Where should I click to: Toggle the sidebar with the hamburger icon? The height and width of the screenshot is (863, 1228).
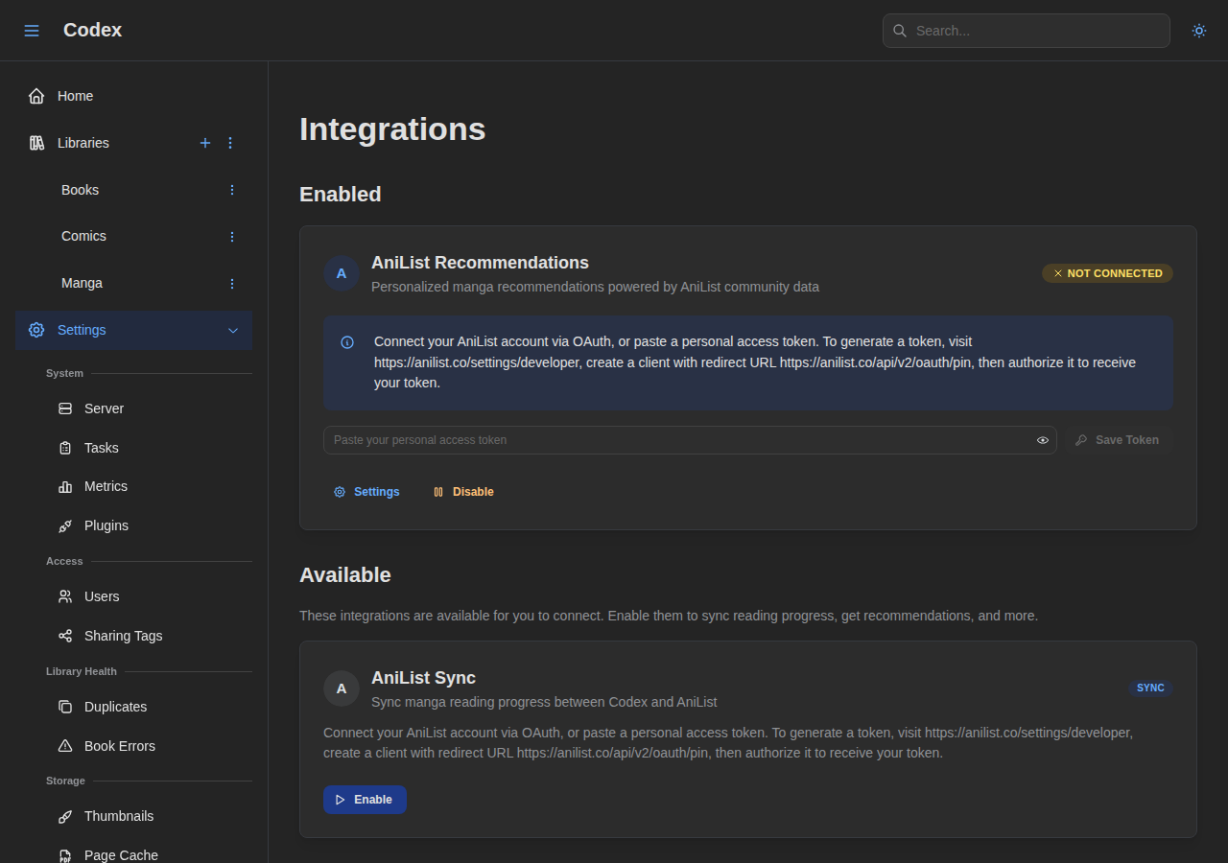pyautogui.click(x=32, y=30)
